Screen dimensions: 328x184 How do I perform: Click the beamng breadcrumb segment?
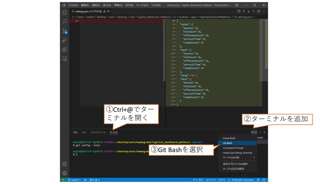122,17
